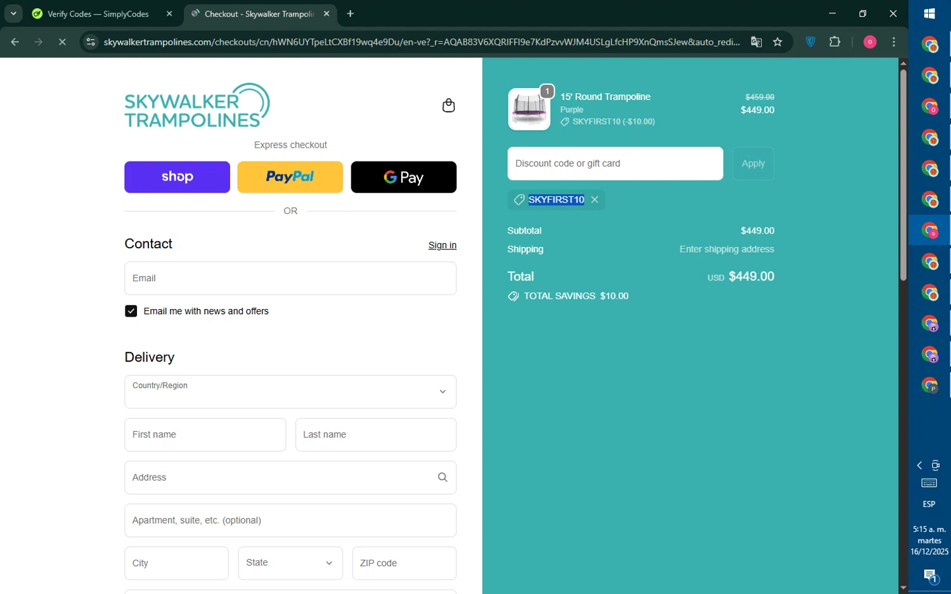The width and height of the screenshot is (951, 594).
Task: Focus the Discount code or gift card field
Action: (615, 163)
